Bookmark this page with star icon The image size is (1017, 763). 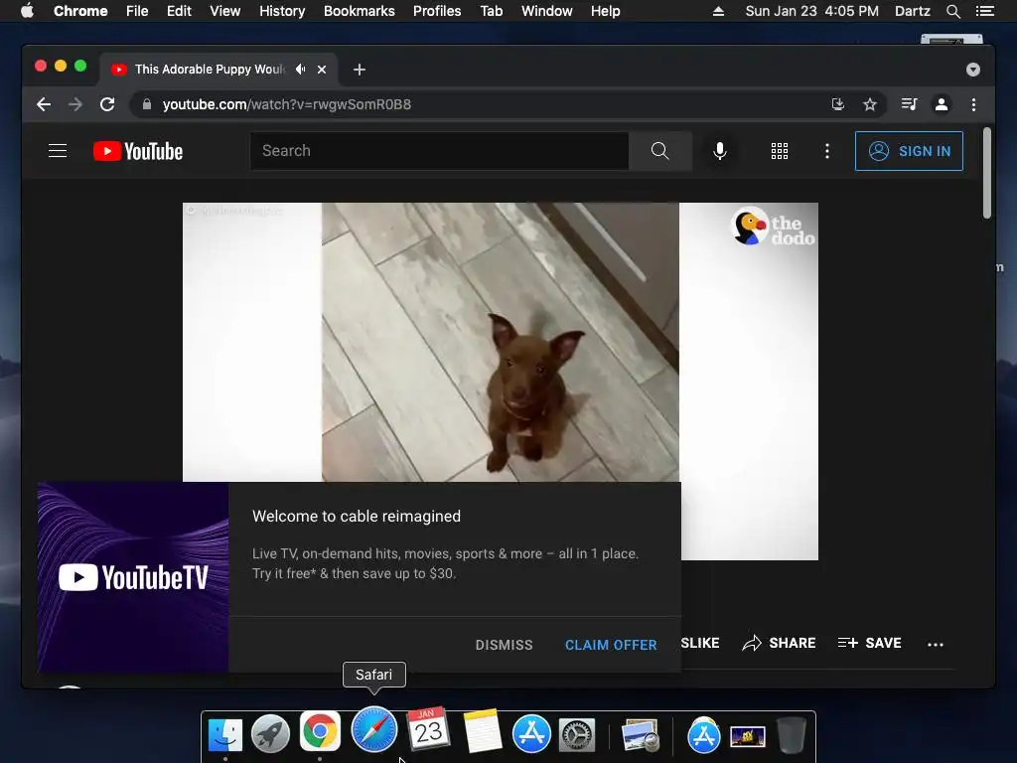click(870, 104)
